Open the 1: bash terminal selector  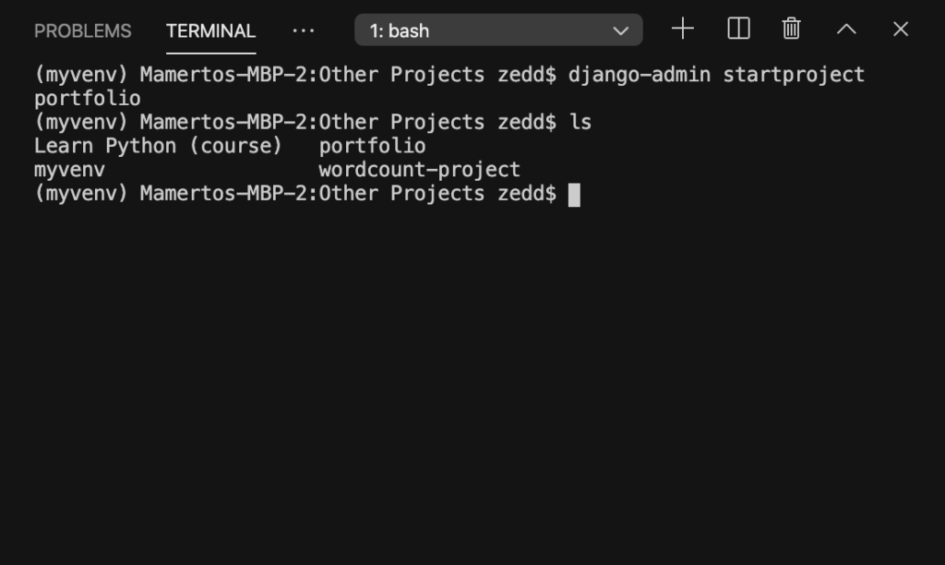tap(498, 30)
